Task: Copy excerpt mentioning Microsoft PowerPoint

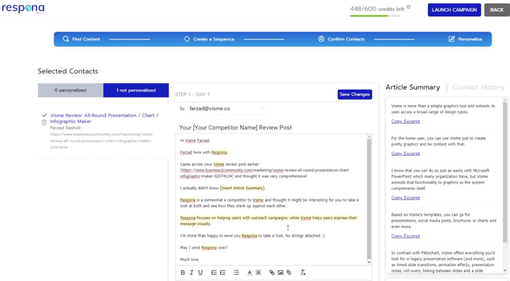Action: coord(405,197)
